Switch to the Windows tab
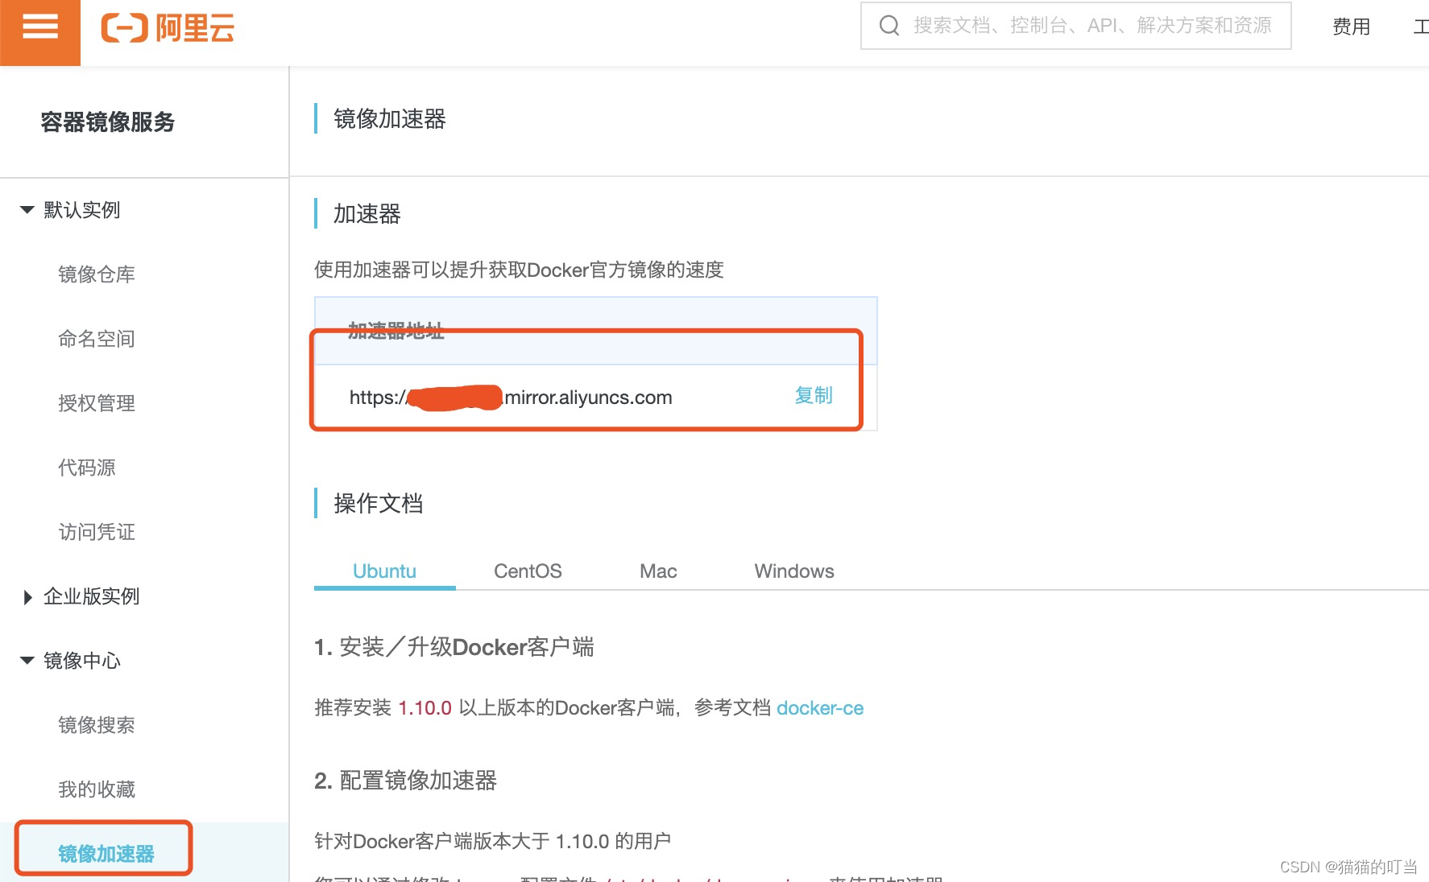Viewport: 1429px width, 882px height. coord(793,571)
